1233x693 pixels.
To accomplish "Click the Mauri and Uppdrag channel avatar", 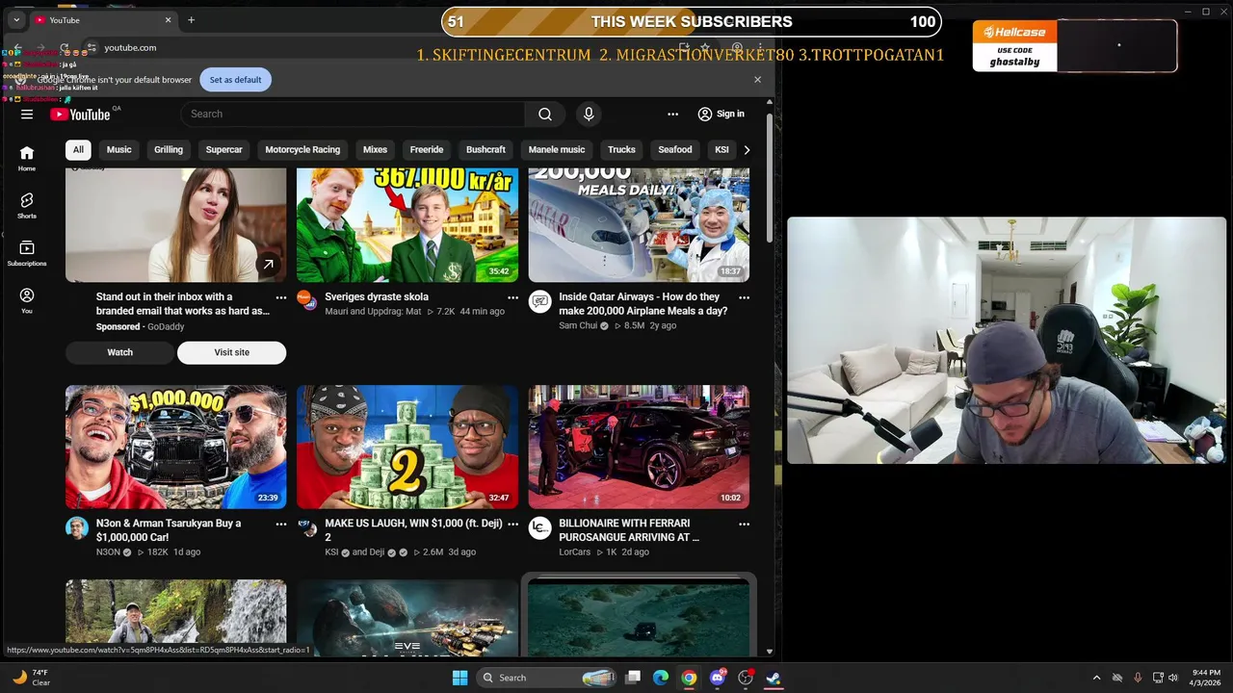I will point(307,300).
